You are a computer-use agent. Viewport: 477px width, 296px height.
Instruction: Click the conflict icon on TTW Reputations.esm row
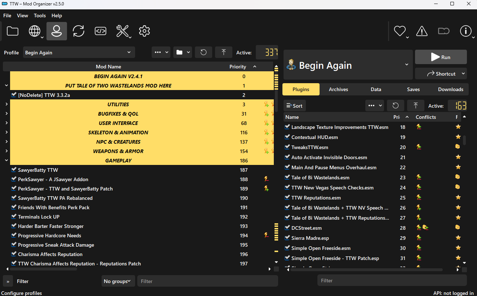point(419,197)
